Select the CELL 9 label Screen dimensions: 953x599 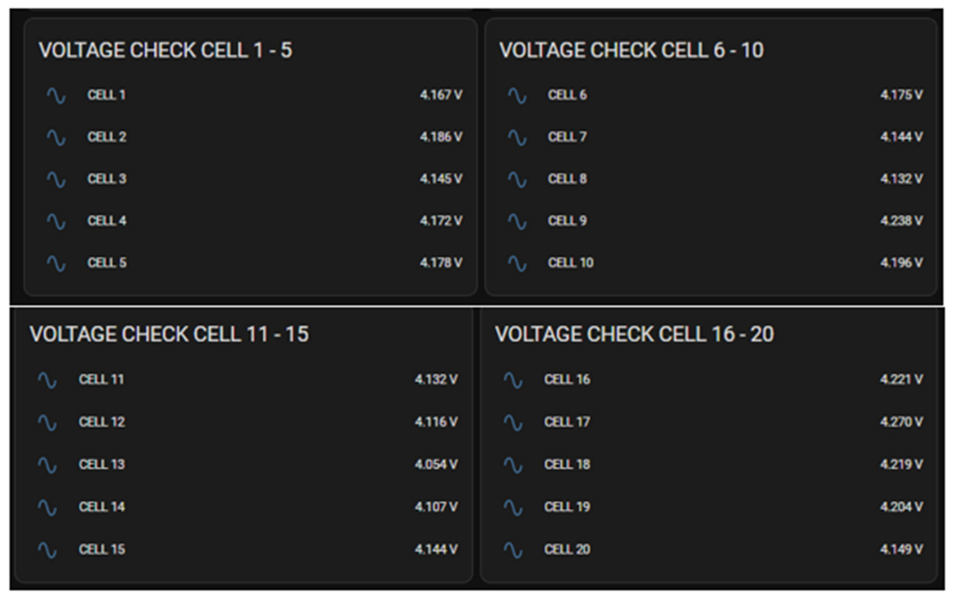point(567,221)
